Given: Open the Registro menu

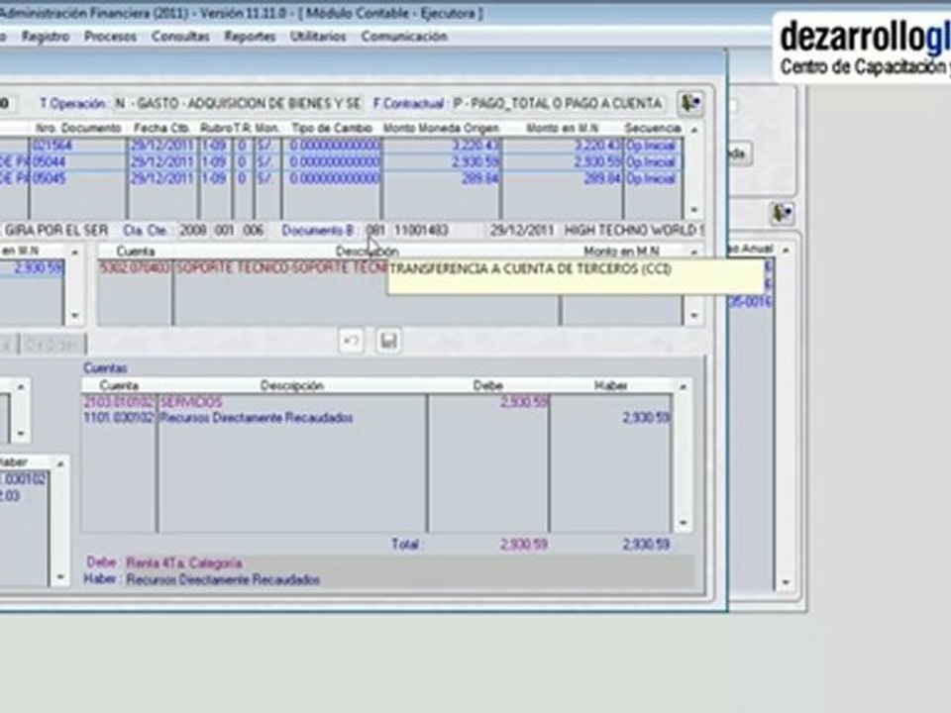Looking at the screenshot, I should coord(46,37).
